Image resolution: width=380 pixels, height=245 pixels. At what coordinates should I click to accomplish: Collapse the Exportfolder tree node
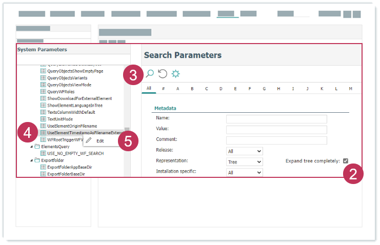tap(31, 160)
